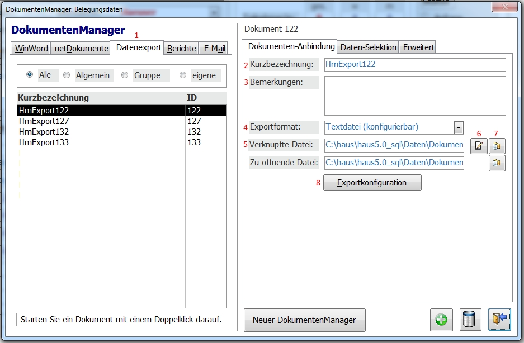The width and height of the screenshot is (524, 343).
Task: Select the Allgemein radio option
Action: click(67, 75)
